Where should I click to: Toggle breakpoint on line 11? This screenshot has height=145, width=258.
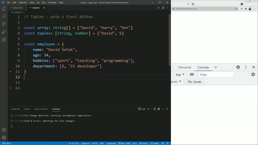point(10,72)
